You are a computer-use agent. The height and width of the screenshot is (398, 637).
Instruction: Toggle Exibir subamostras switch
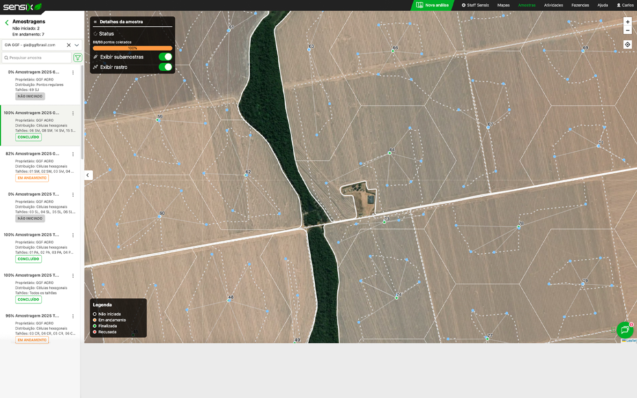tap(165, 57)
